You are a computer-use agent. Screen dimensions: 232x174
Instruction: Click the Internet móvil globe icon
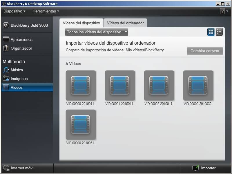tap(6, 168)
